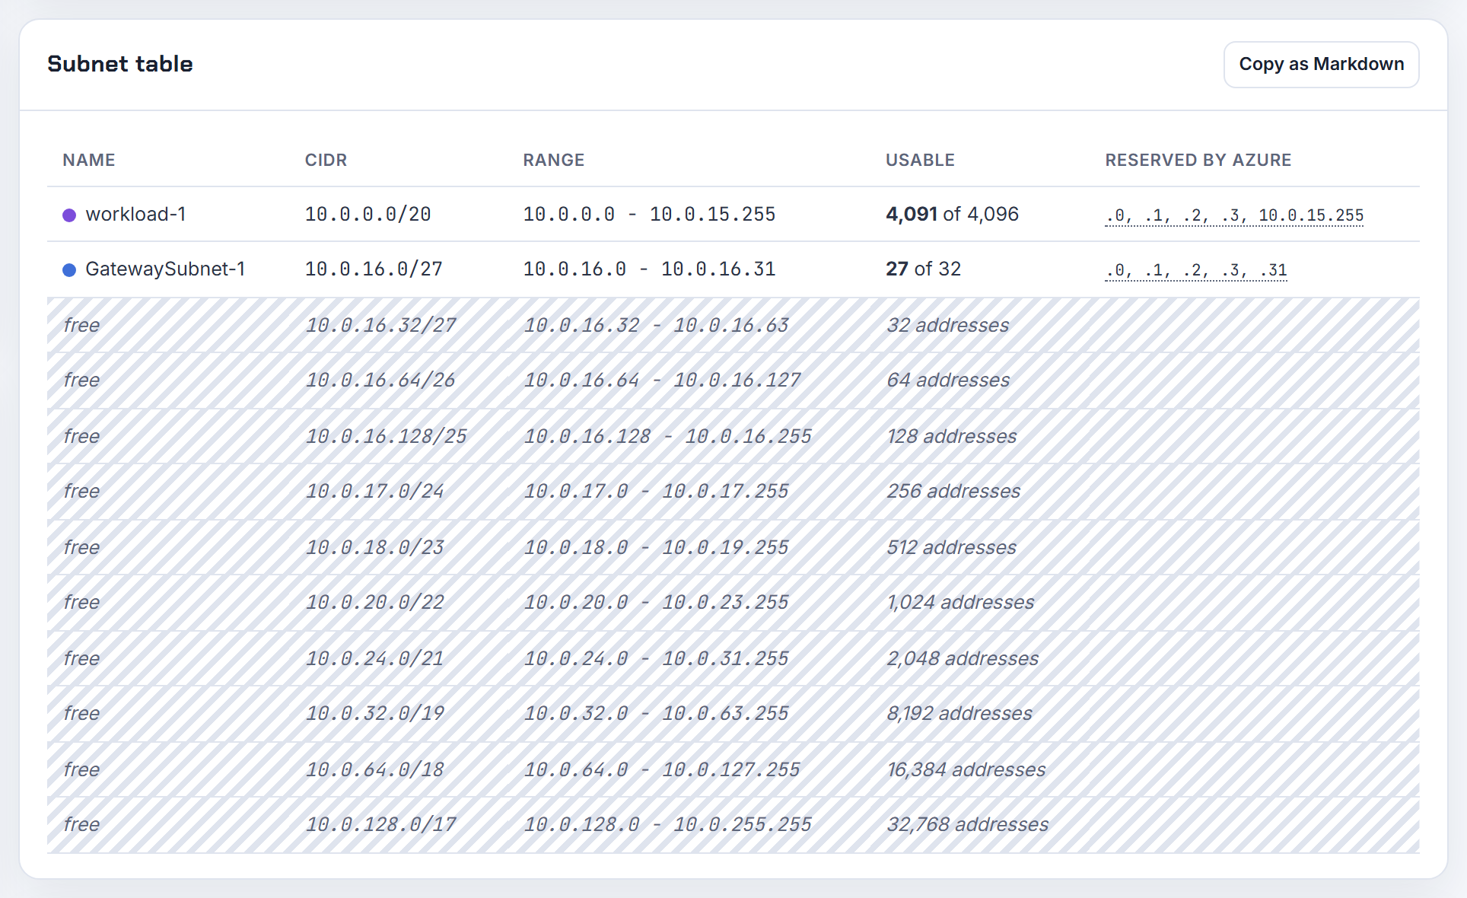Image resolution: width=1467 pixels, height=898 pixels.
Task: Click the 256 addresses cell
Action: click(x=953, y=492)
